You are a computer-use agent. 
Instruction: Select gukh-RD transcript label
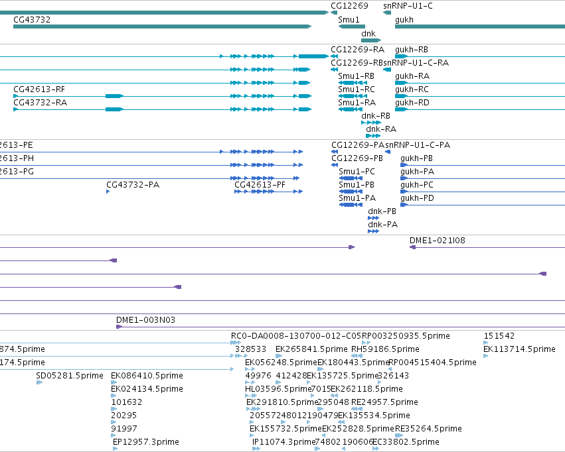tap(412, 103)
